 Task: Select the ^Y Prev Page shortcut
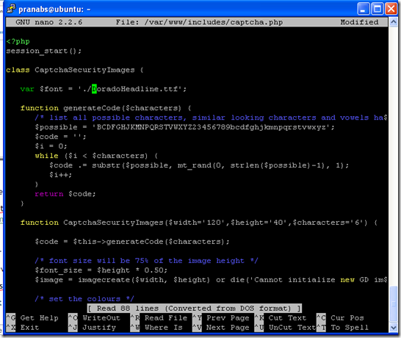(x=221, y=317)
